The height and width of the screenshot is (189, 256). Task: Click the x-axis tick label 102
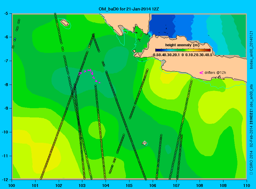coord(58,186)
